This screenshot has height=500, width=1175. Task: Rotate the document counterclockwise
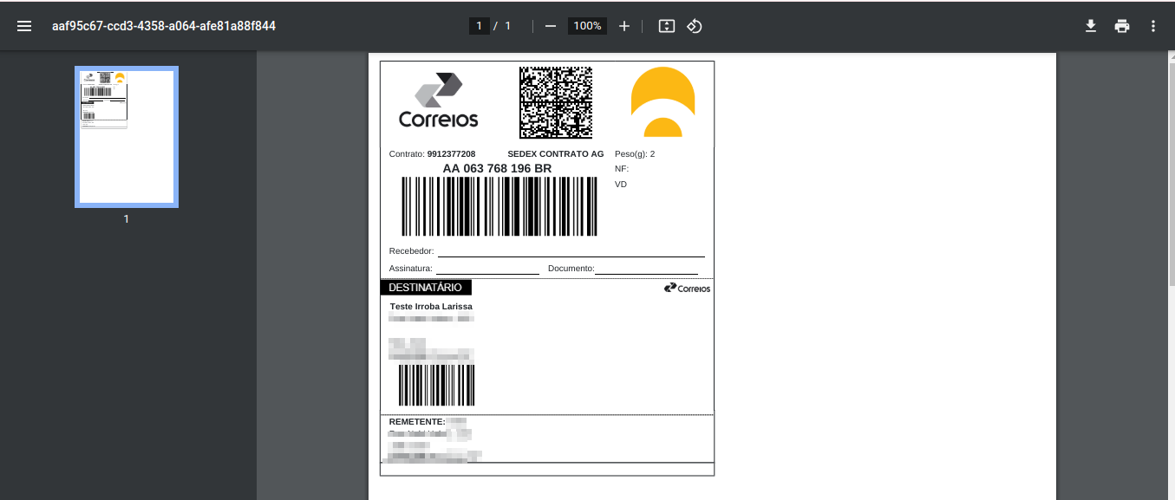(x=694, y=26)
